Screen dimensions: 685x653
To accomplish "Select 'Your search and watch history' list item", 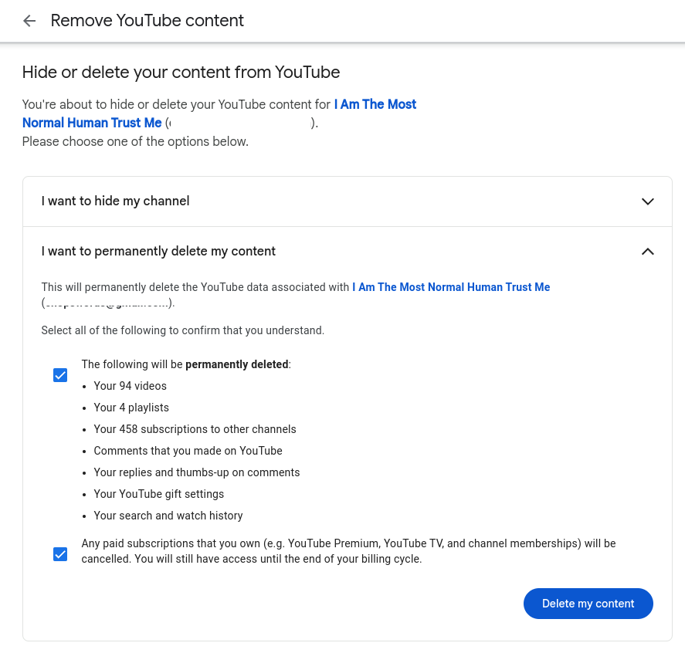I will coord(168,516).
